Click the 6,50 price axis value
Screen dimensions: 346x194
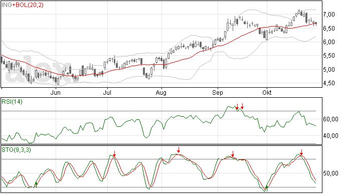pos(329,28)
